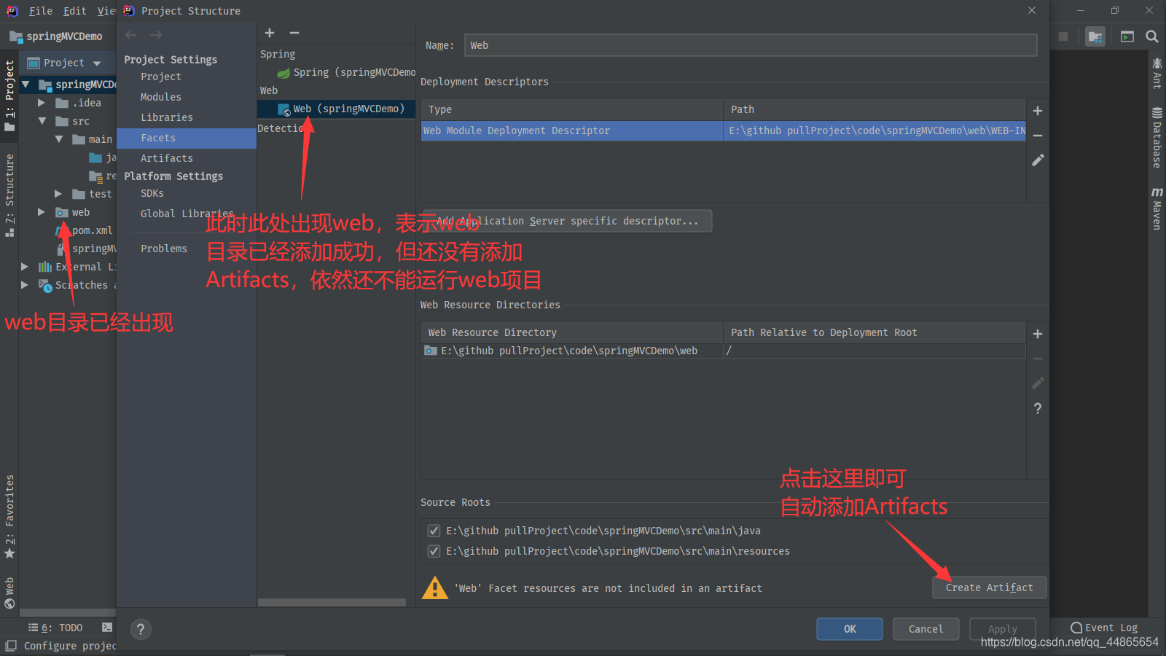Expand the .idea folder

(x=42, y=103)
